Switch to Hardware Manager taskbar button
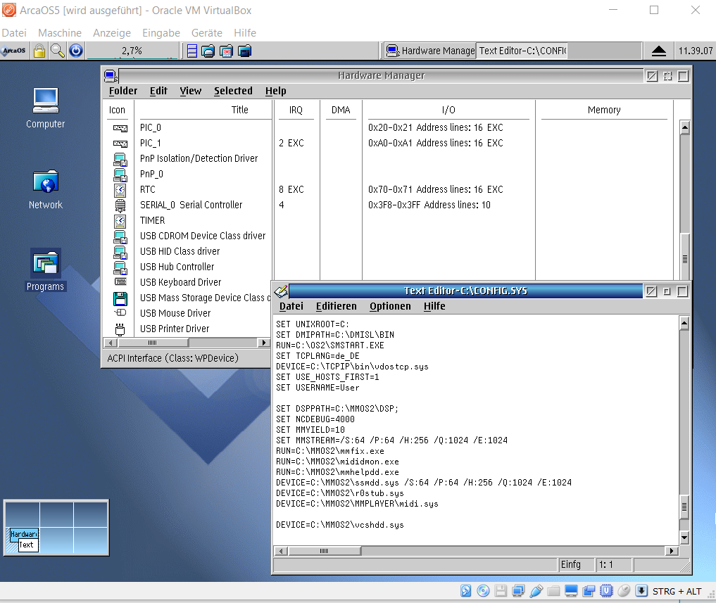 pyautogui.click(x=430, y=51)
